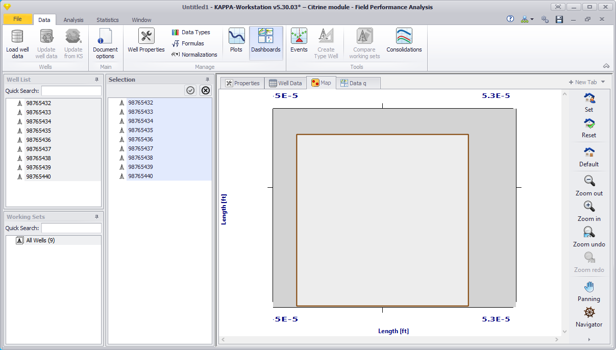Switch to the Statistics ribbon tab
616x350 pixels.
click(108, 20)
